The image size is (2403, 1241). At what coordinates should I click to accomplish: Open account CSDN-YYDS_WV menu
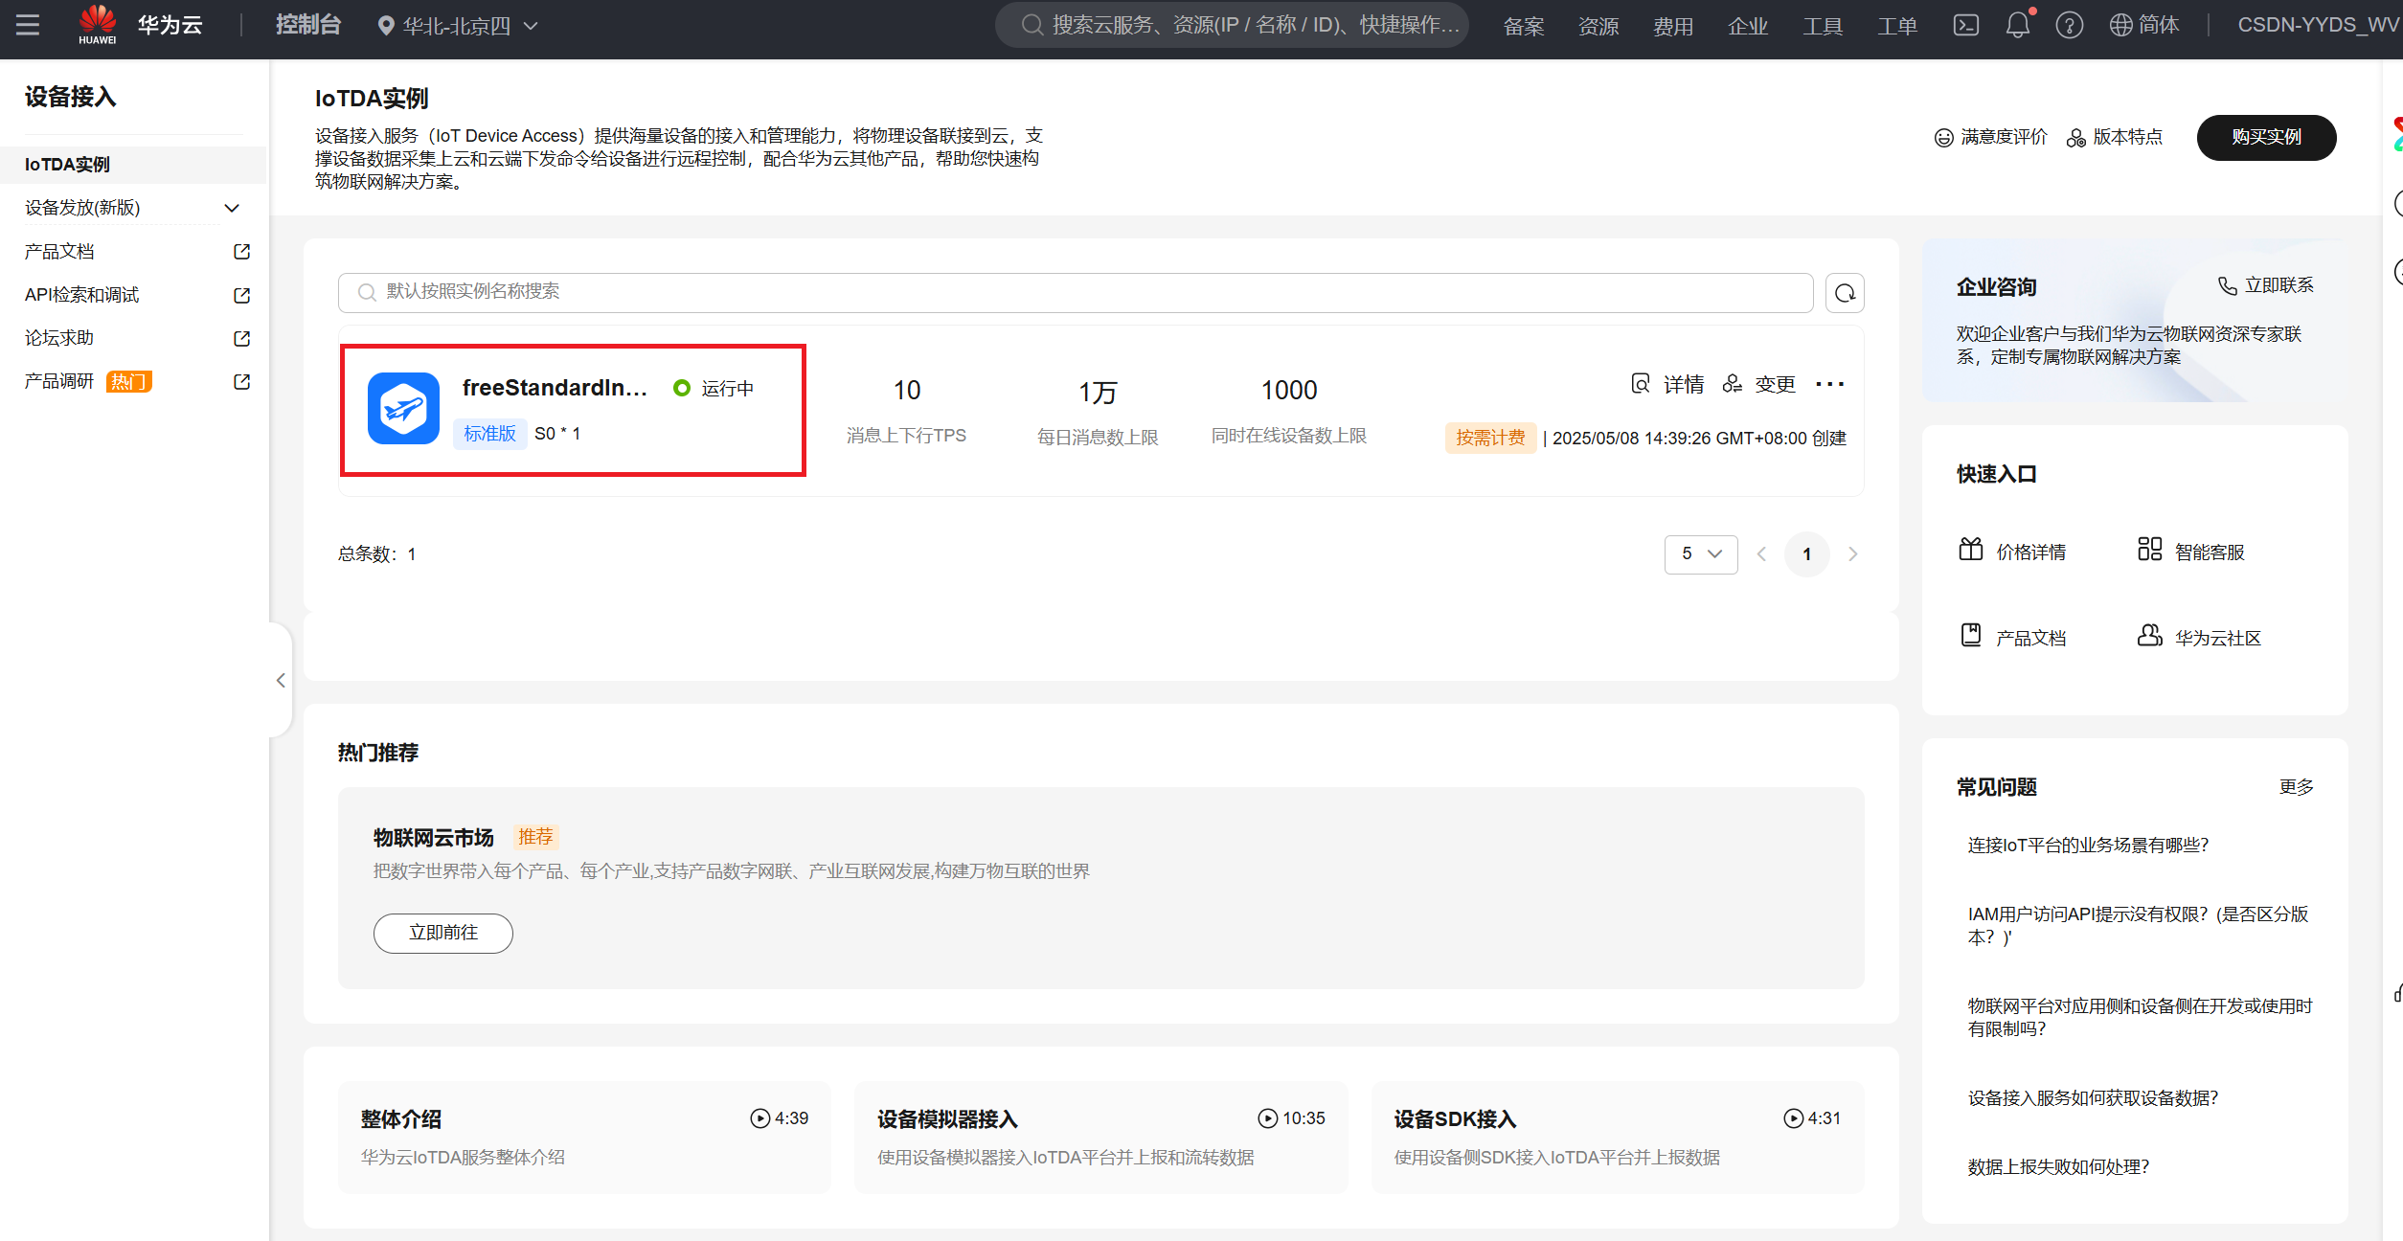coord(2317,25)
